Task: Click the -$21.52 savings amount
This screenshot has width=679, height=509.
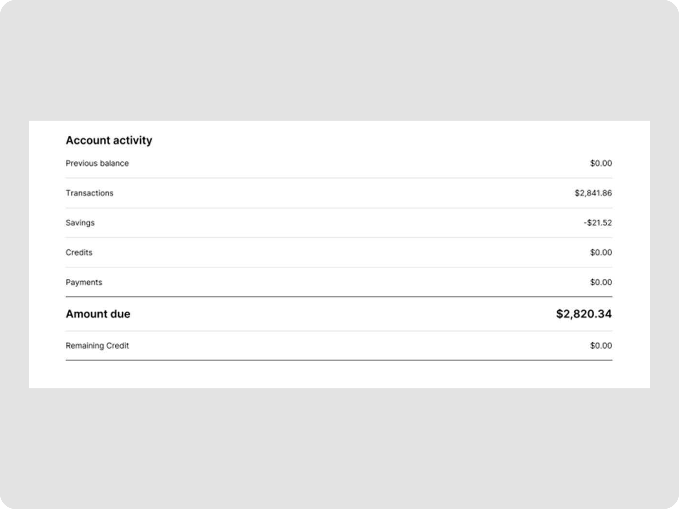Action: 597,223
